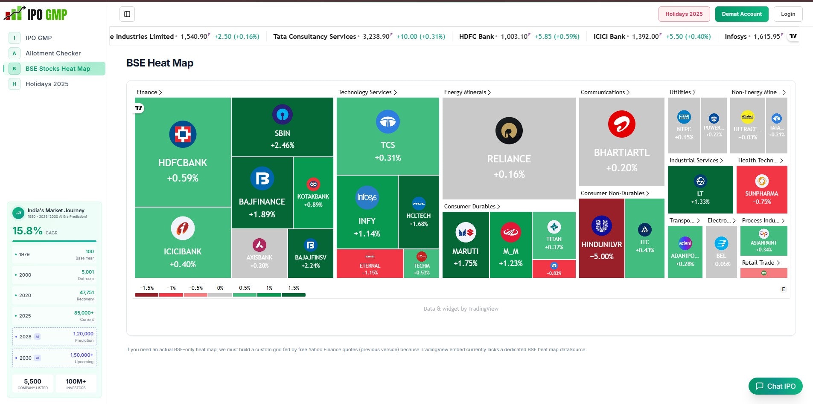Expand the Finance sector chevron
Image resolution: width=813 pixels, height=404 pixels.
(x=160, y=92)
